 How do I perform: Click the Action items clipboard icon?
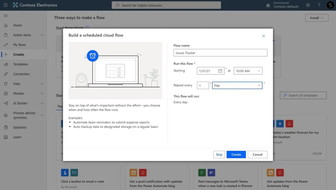click(6, 35)
